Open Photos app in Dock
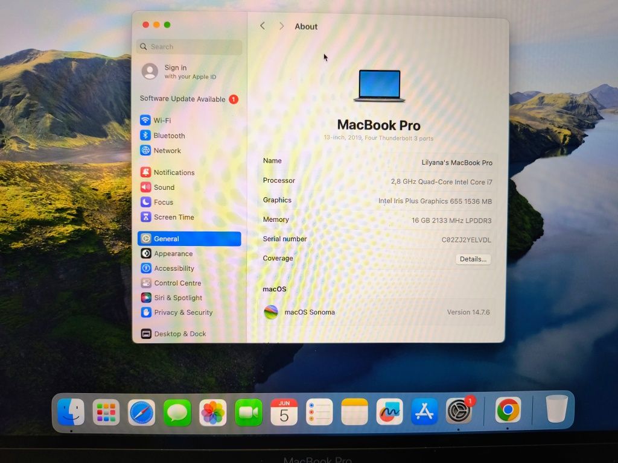This screenshot has width=618, height=463. tap(213, 412)
